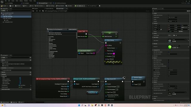Add new event dispatcher plus icon
191x107 pixels.
30,89
